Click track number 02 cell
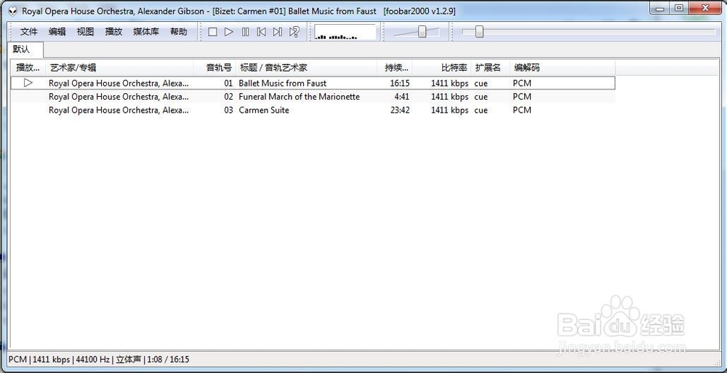This screenshot has height=373, width=727. (228, 97)
